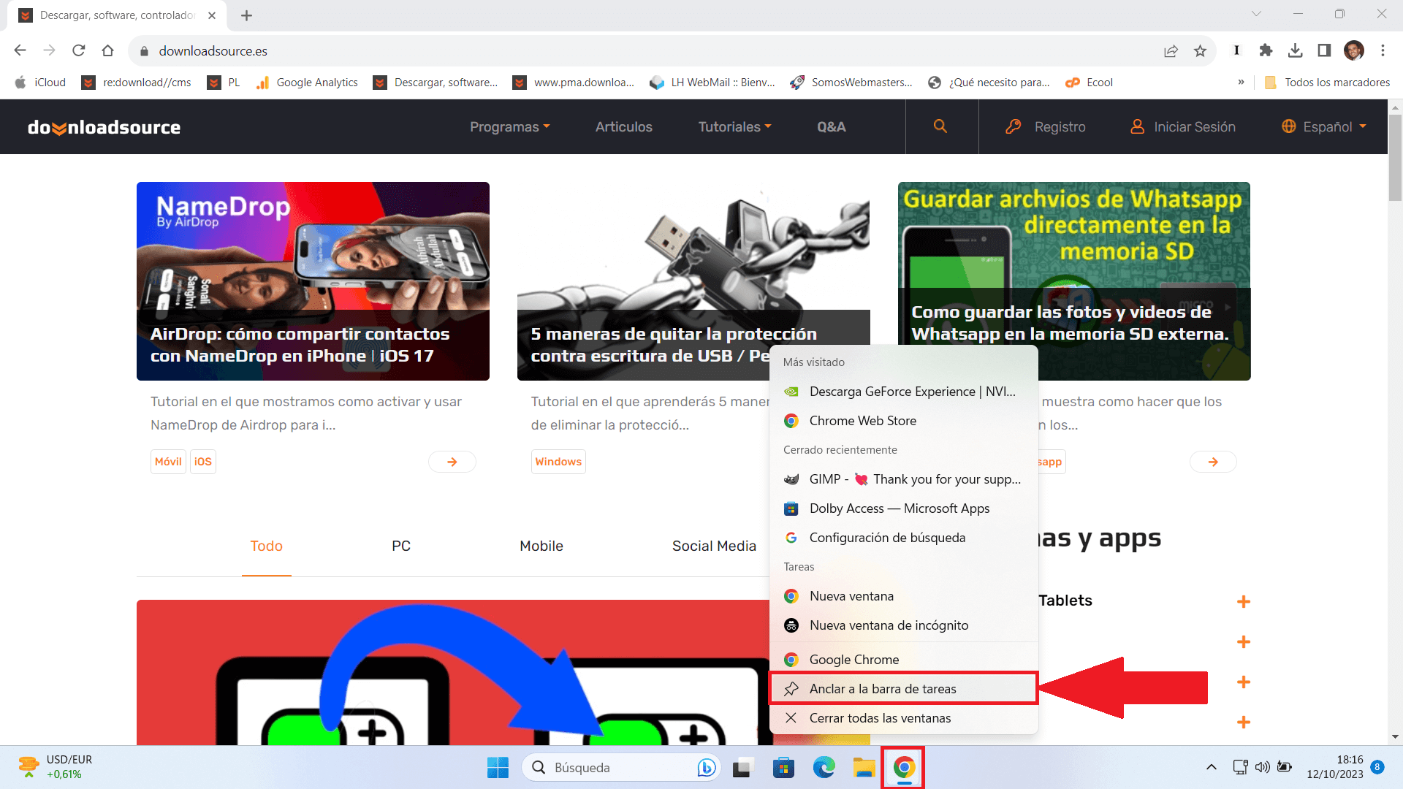Image resolution: width=1403 pixels, height=789 pixels.
Task: Open the NameDrop article thumbnail
Action: click(313, 281)
